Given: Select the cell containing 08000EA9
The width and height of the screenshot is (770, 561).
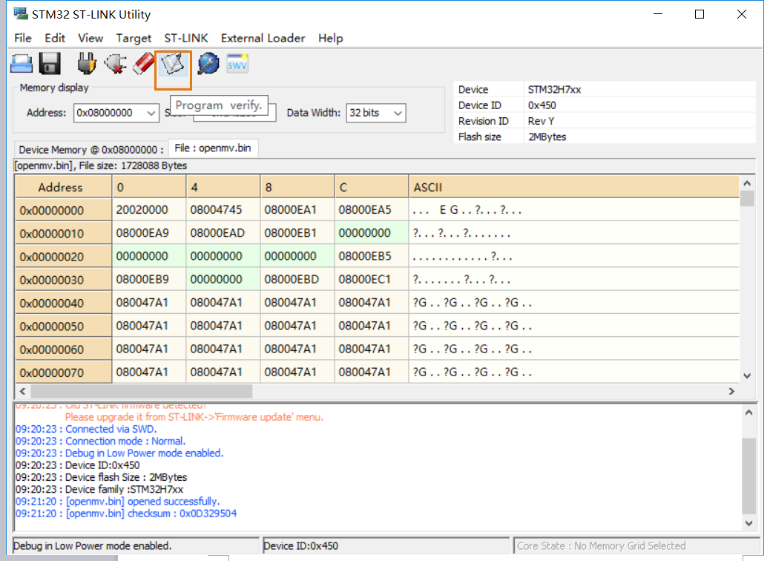Looking at the screenshot, I should coord(149,233).
